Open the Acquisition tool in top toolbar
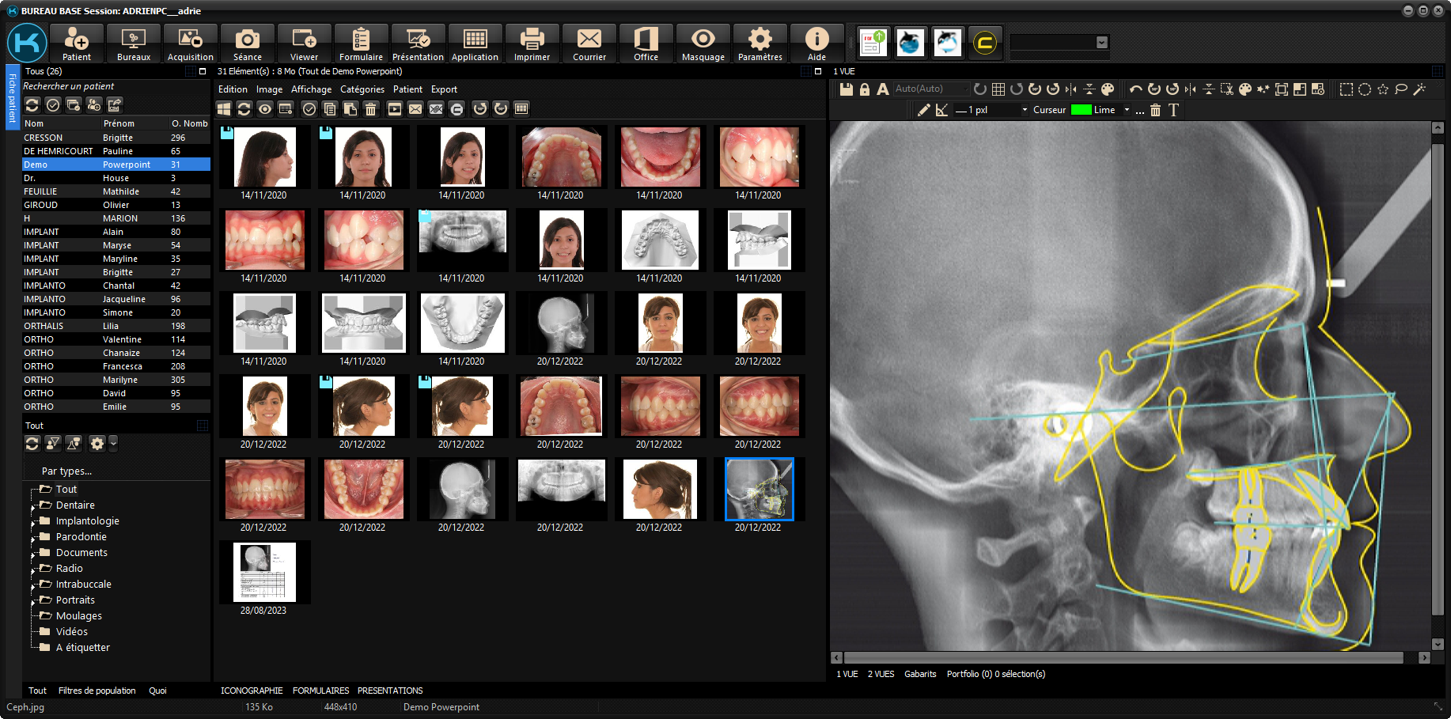This screenshot has height=719, width=1451. [190, 44]
